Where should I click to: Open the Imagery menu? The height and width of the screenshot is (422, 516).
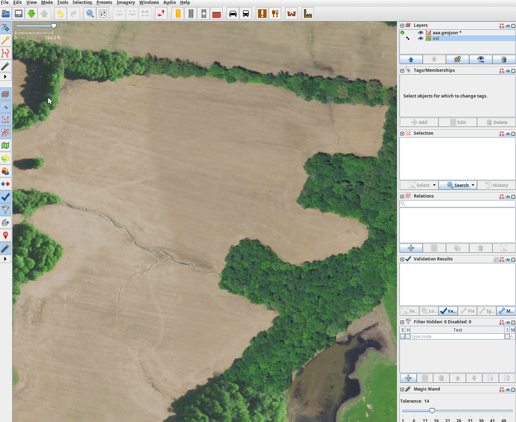(125, 3)
